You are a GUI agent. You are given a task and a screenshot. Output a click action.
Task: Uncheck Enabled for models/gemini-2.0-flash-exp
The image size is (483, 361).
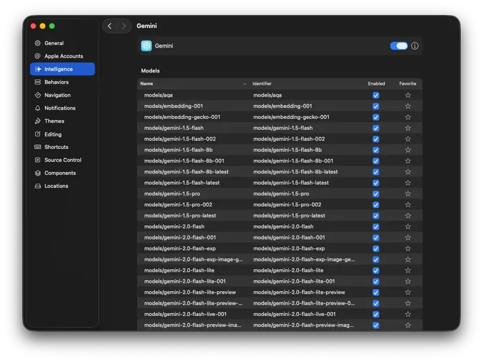[376, 249]
